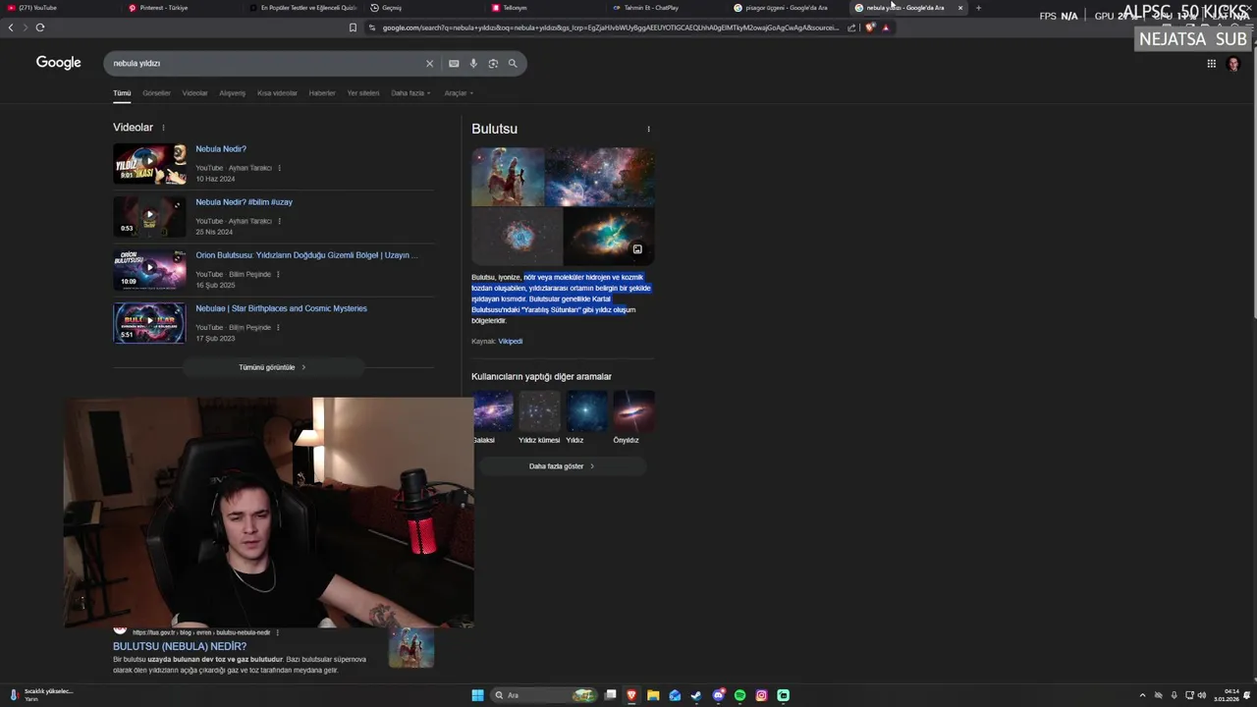Select the Görseller results tab
Screen dimensions: 1257x707
pos(156,93)
